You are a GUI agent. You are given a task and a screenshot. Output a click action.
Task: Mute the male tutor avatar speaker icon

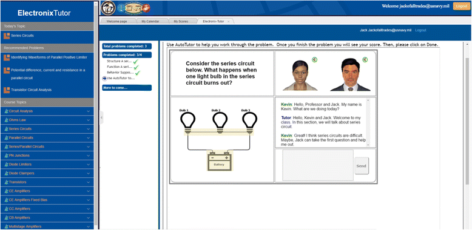[x=365, y=60]
